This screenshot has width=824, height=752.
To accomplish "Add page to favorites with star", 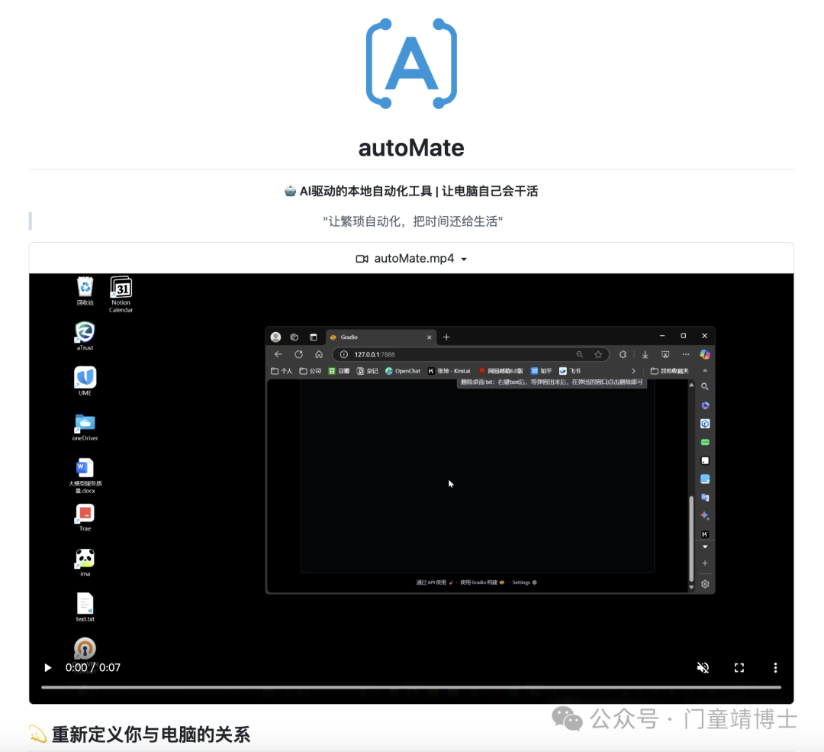I will click(x=598, y=354).
